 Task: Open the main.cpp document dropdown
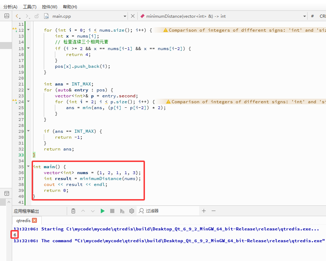(125, 16)
